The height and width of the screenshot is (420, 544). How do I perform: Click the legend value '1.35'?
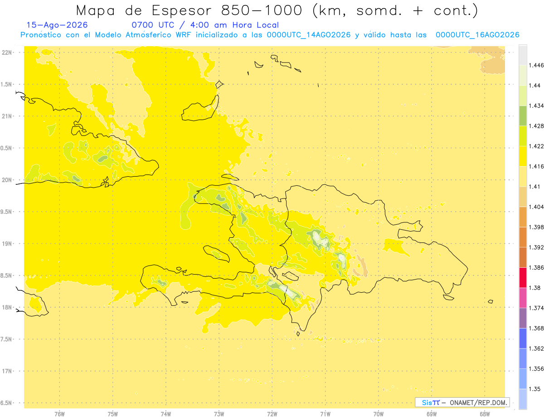[534, 389]
